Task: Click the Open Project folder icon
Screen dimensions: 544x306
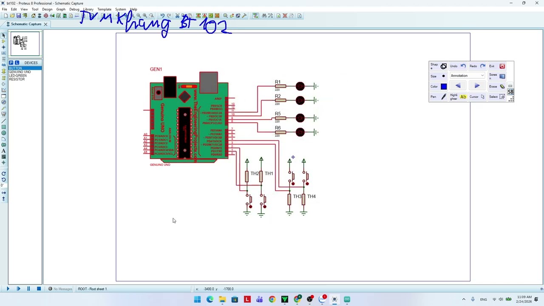Action: (12, 16)
